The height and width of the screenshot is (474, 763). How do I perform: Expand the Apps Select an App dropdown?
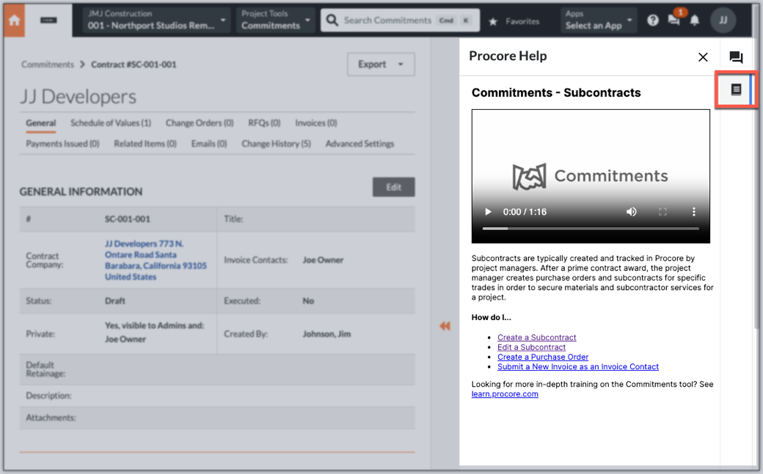598,21
